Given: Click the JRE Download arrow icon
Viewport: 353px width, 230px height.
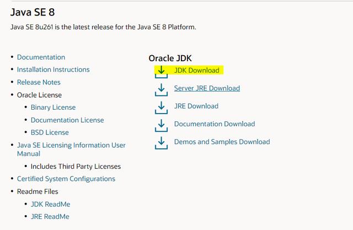Looking at the screenshot, I should (x=161, y=108).
